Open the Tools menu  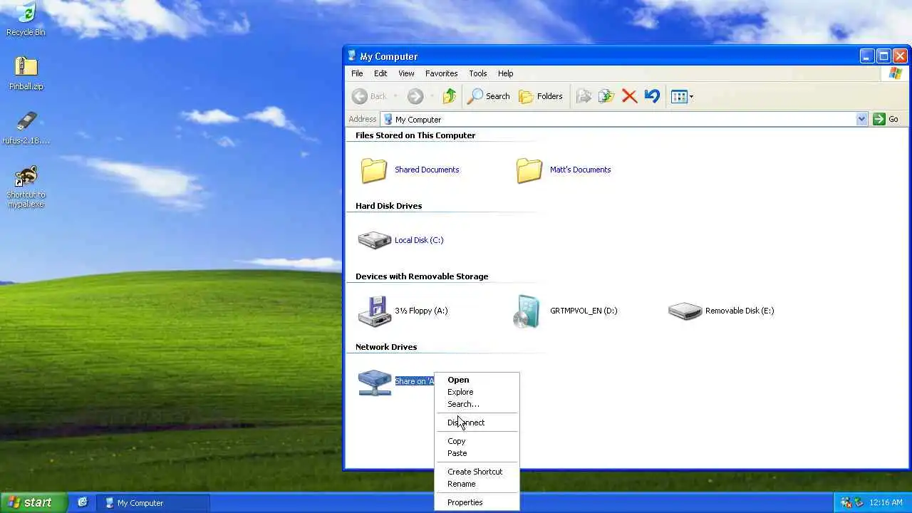click(477, 73)
